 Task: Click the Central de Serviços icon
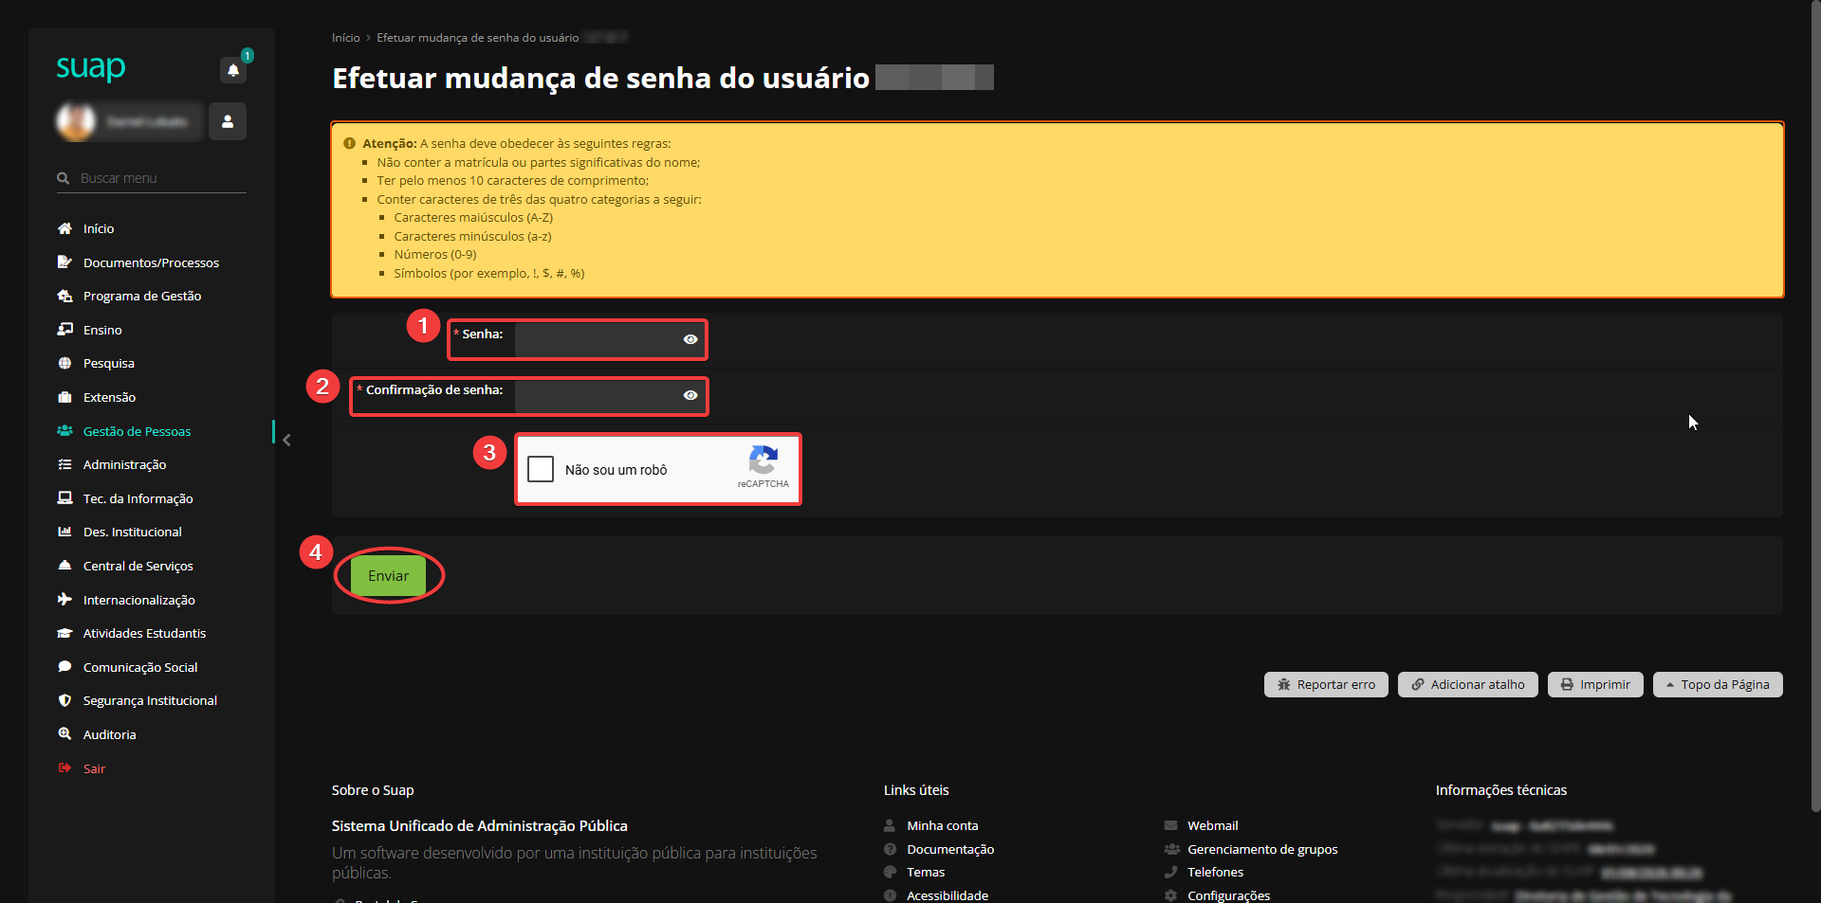click(64, 566)
